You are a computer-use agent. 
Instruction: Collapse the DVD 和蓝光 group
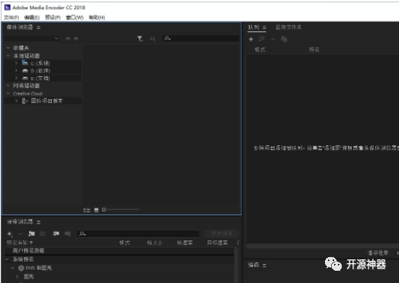tap(12, 268)
